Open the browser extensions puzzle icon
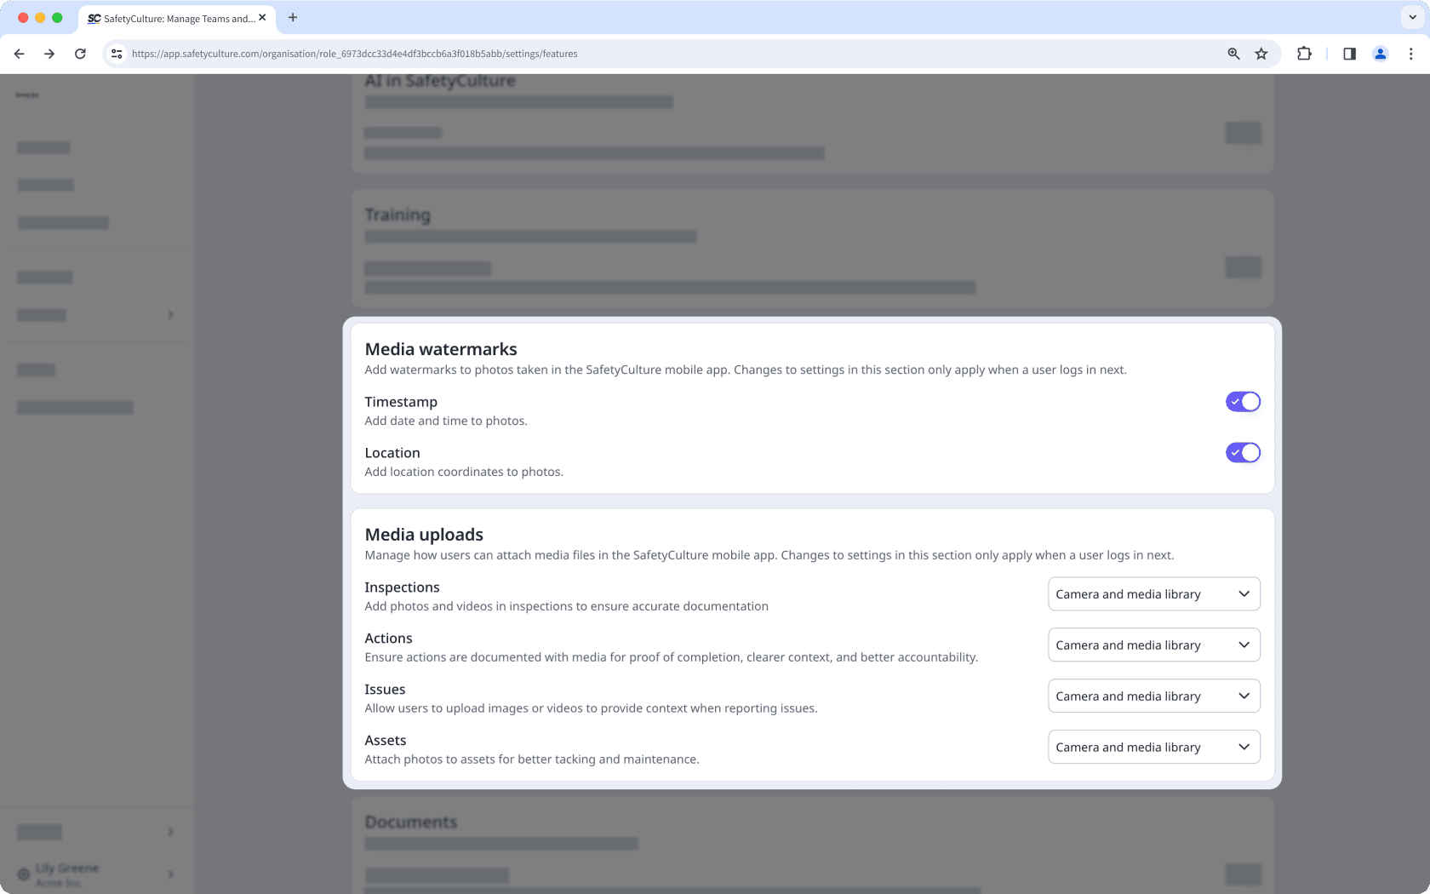Viewport: 1430px width, 894px height. (1304, 53)
